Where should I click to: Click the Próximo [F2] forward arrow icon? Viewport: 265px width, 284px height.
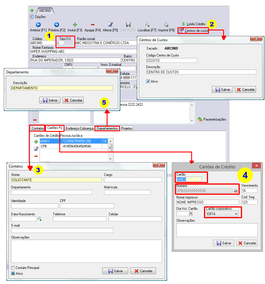tap(57, 25)
